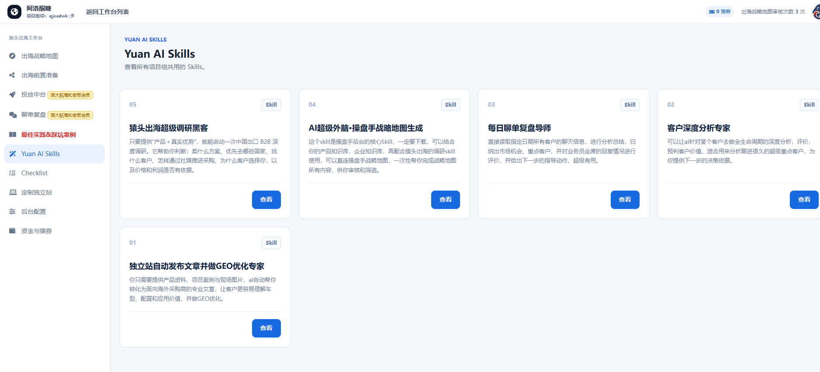Click the card number 01
The width and height of the screenshot is (820, 372).
click(x=132, y=243)
